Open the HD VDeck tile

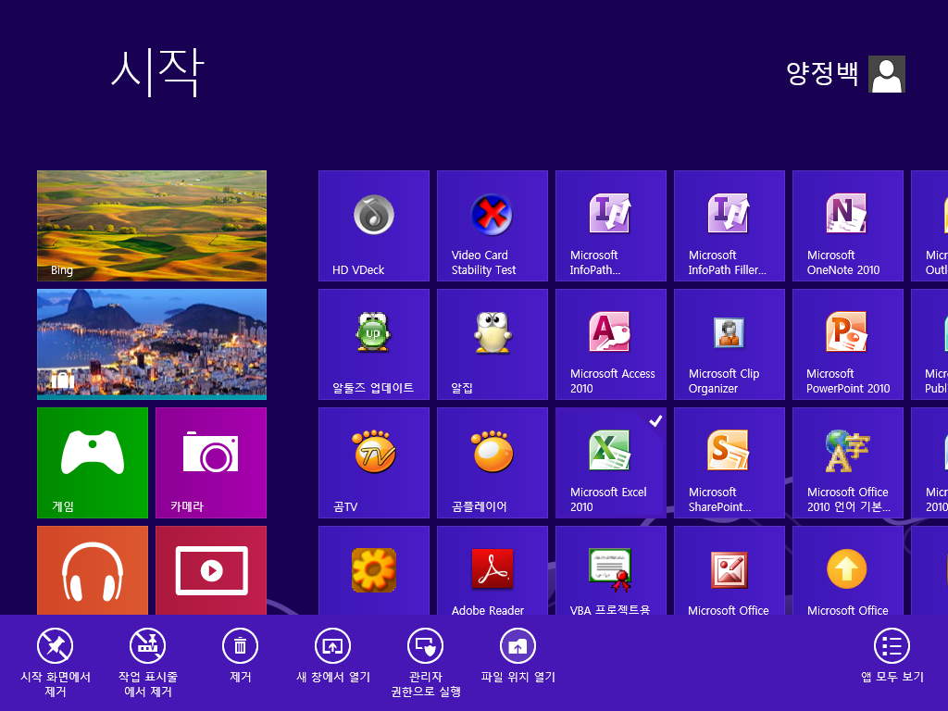pos(374,226)
